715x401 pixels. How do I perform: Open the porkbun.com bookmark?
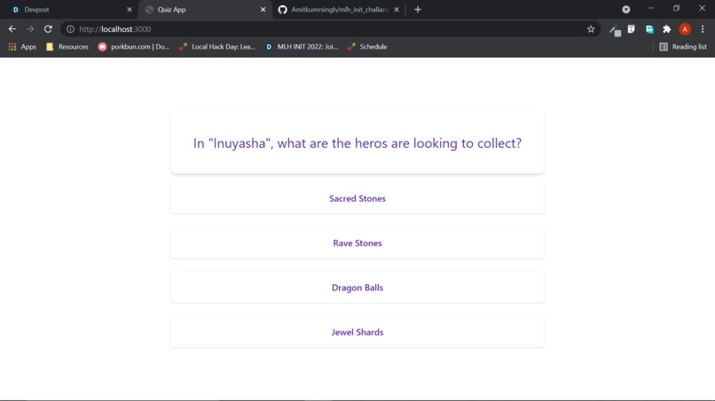(134, 47)
